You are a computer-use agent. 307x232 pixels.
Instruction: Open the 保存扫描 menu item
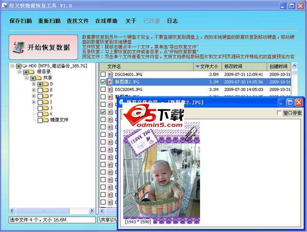pyautogui.click(x=21, y=21)
